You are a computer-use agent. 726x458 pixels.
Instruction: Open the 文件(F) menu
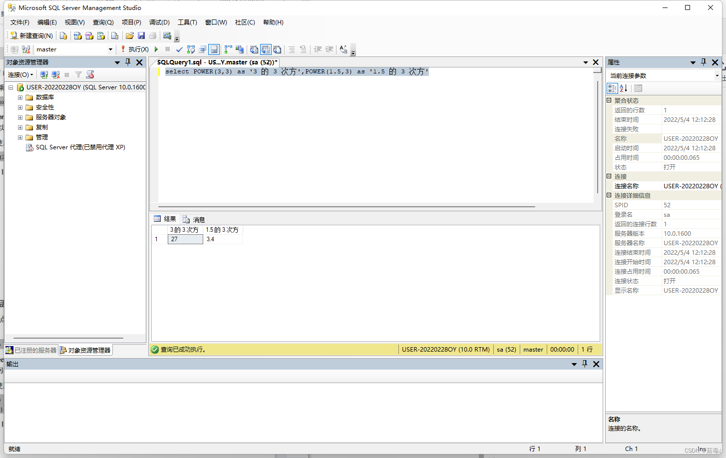20,22
